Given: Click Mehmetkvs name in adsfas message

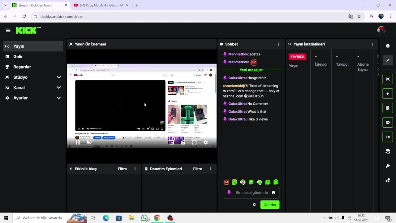Looking at the screenshot, I should click(238, 54).
